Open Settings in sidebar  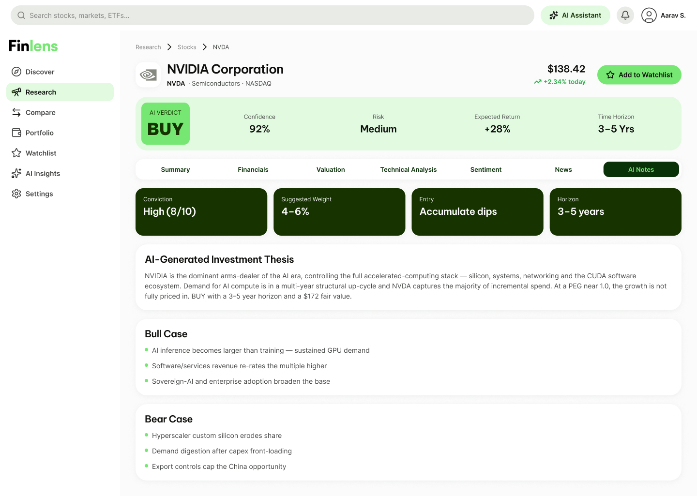tap(60, 194)
